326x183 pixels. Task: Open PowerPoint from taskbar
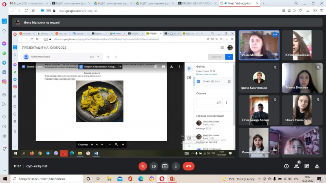point(172,179)
